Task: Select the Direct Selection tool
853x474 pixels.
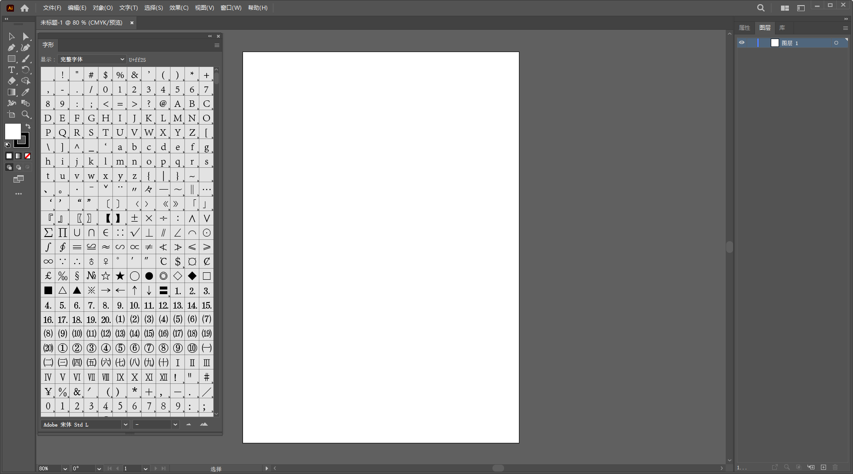Action: point(26,37)
